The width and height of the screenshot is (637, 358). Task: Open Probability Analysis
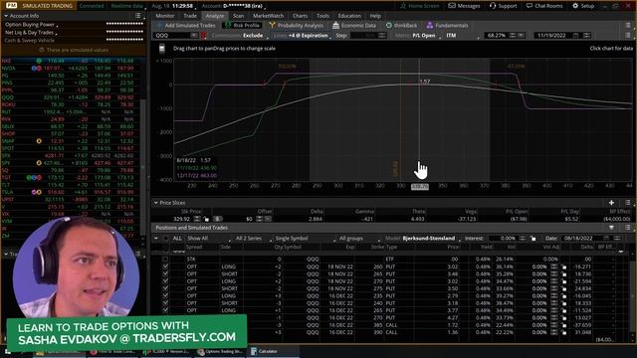(297, 25)
